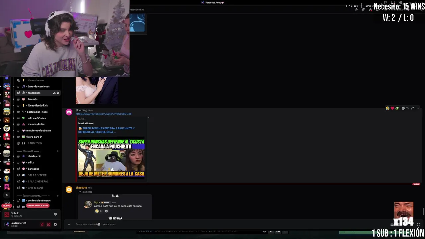Open the Peru flag server icon
Screen dimensions: 425x239
point(7,137)
